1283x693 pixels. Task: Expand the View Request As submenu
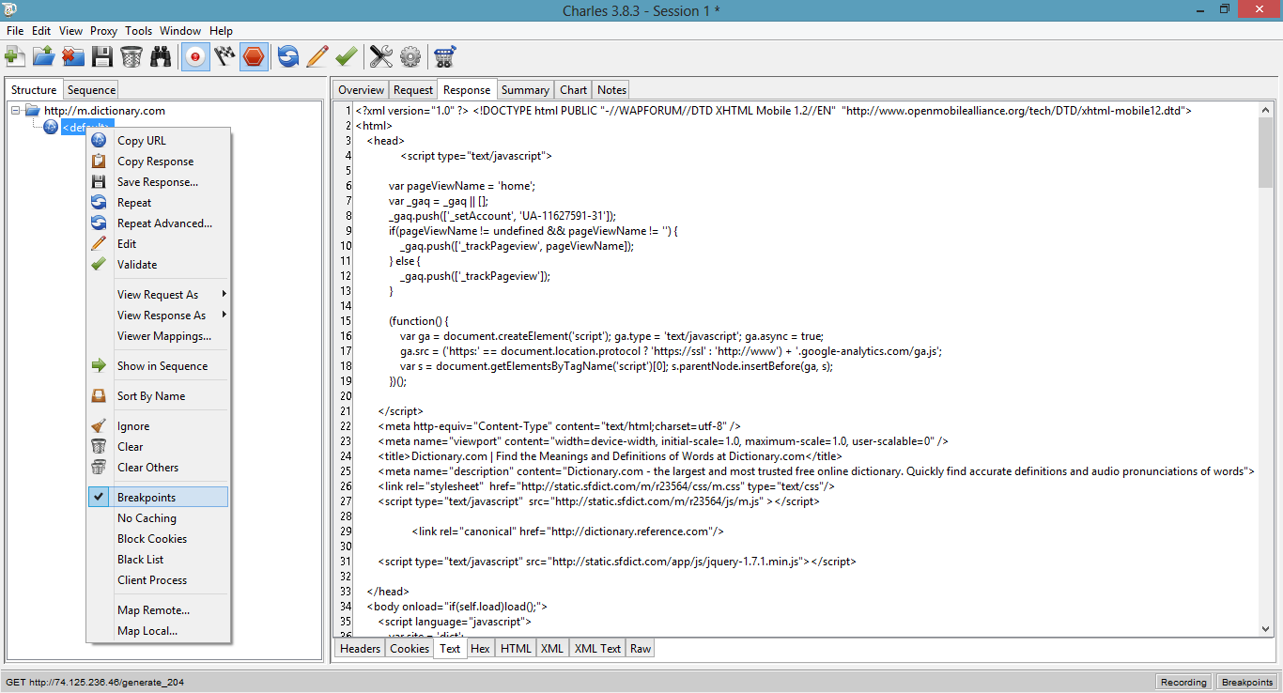tap(158, 295)
